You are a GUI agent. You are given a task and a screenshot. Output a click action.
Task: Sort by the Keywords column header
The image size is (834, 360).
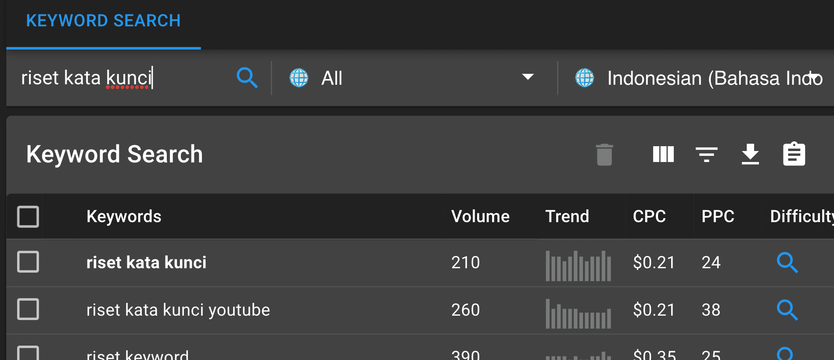point(124,216)
